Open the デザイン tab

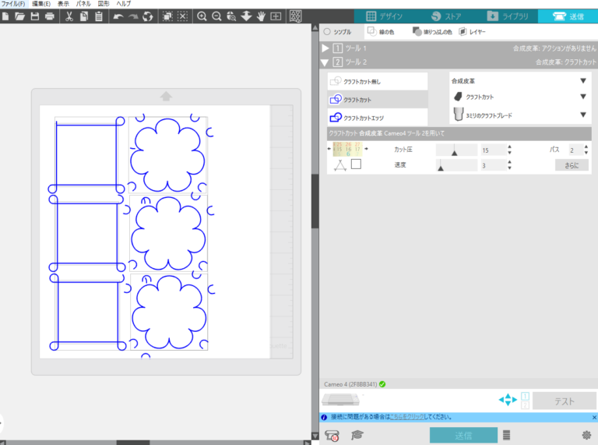(x=385, y=16)
